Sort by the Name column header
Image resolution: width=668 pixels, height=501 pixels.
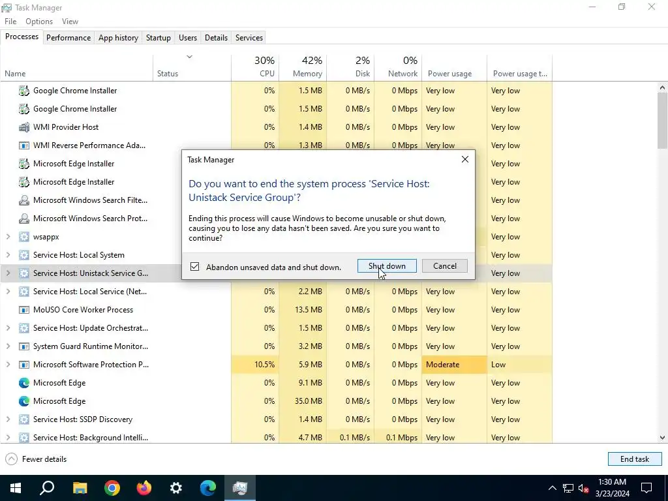point(77,67)
